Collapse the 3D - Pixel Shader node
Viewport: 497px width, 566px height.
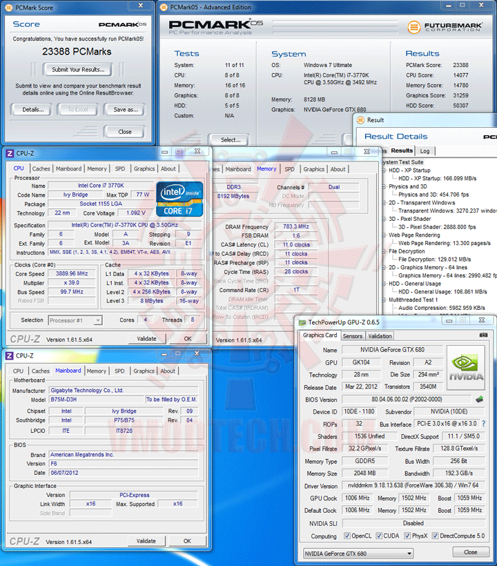[384, 219]
